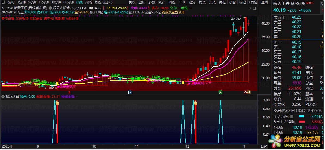This screenshot has width=325, height=150.
Task: Click the second pointing-hand signal icon near December
Action: tap(195, 103)
